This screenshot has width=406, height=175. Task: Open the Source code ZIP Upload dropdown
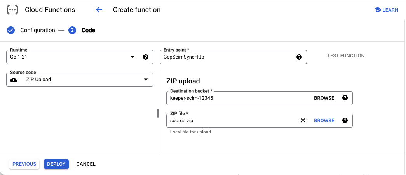tap(146, 80)
